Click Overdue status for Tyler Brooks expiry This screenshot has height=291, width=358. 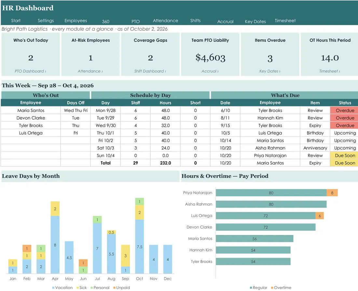(x=345, y=125)
